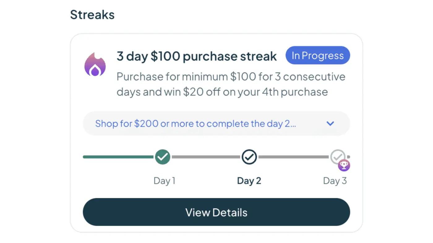Click the streak description about $20 off
Viewport: 433px width, 243px height.
pyautogui.click(x=231, y=84)
